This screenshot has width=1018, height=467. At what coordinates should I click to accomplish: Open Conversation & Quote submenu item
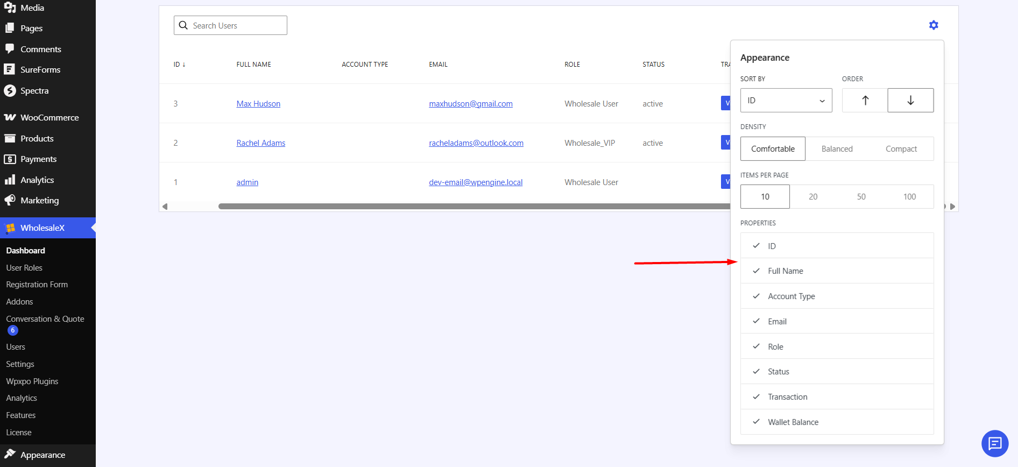coord(45,319)
